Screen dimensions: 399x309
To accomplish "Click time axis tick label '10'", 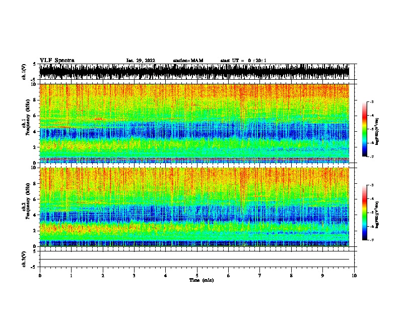I will (354, 276).
